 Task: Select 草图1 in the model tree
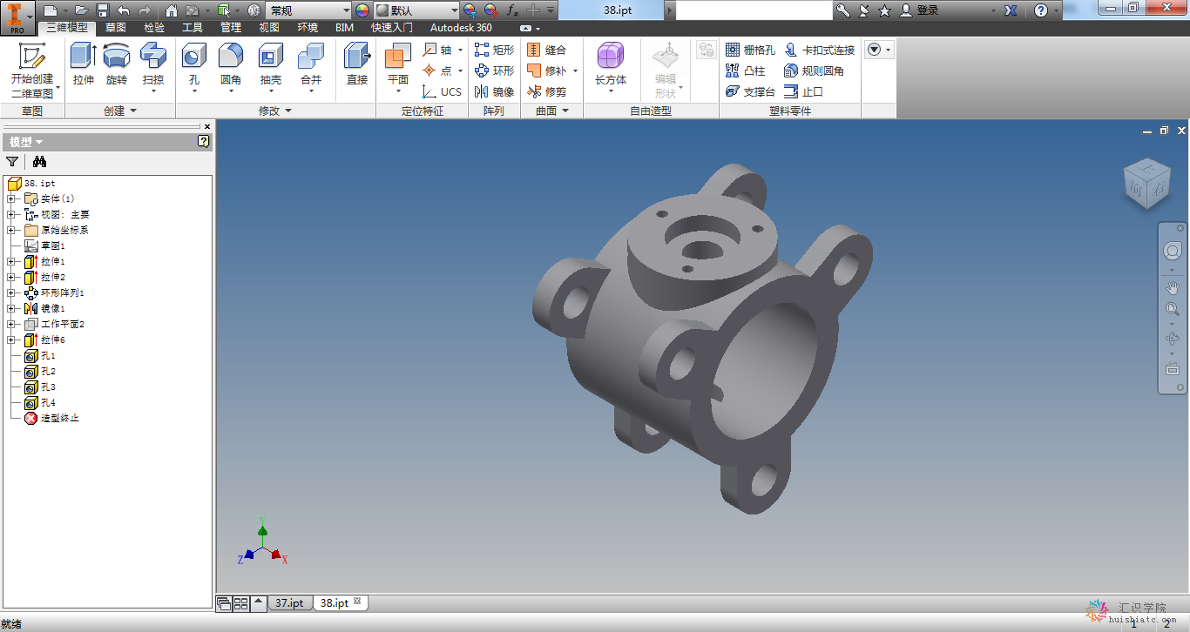[45, 245]
